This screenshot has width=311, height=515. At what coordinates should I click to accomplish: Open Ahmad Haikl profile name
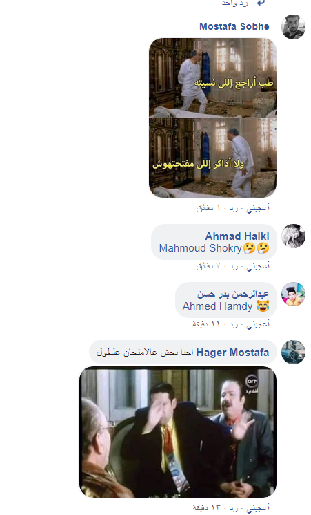237,236
